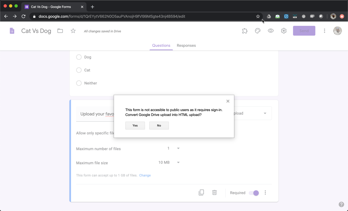This screenshot has height=211, width=348.
Task: Click the move to folder icon
Action: pos(60,31)
